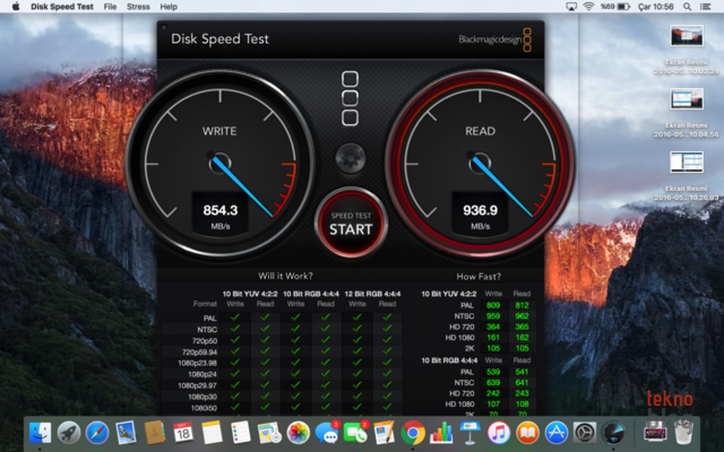Open System Preferences in the dock
Screen dimensions: 724x452
585,433
